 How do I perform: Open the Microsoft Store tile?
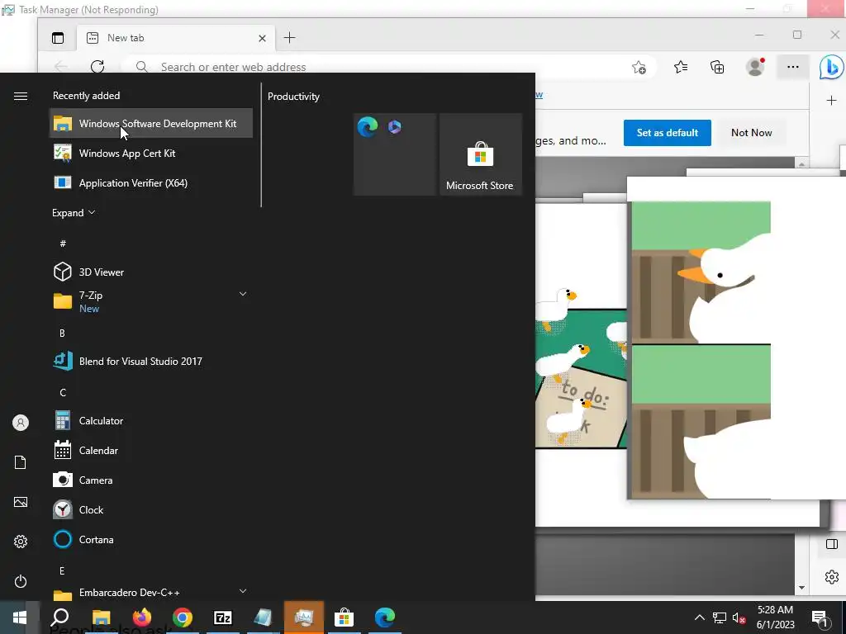pos(480,154)
